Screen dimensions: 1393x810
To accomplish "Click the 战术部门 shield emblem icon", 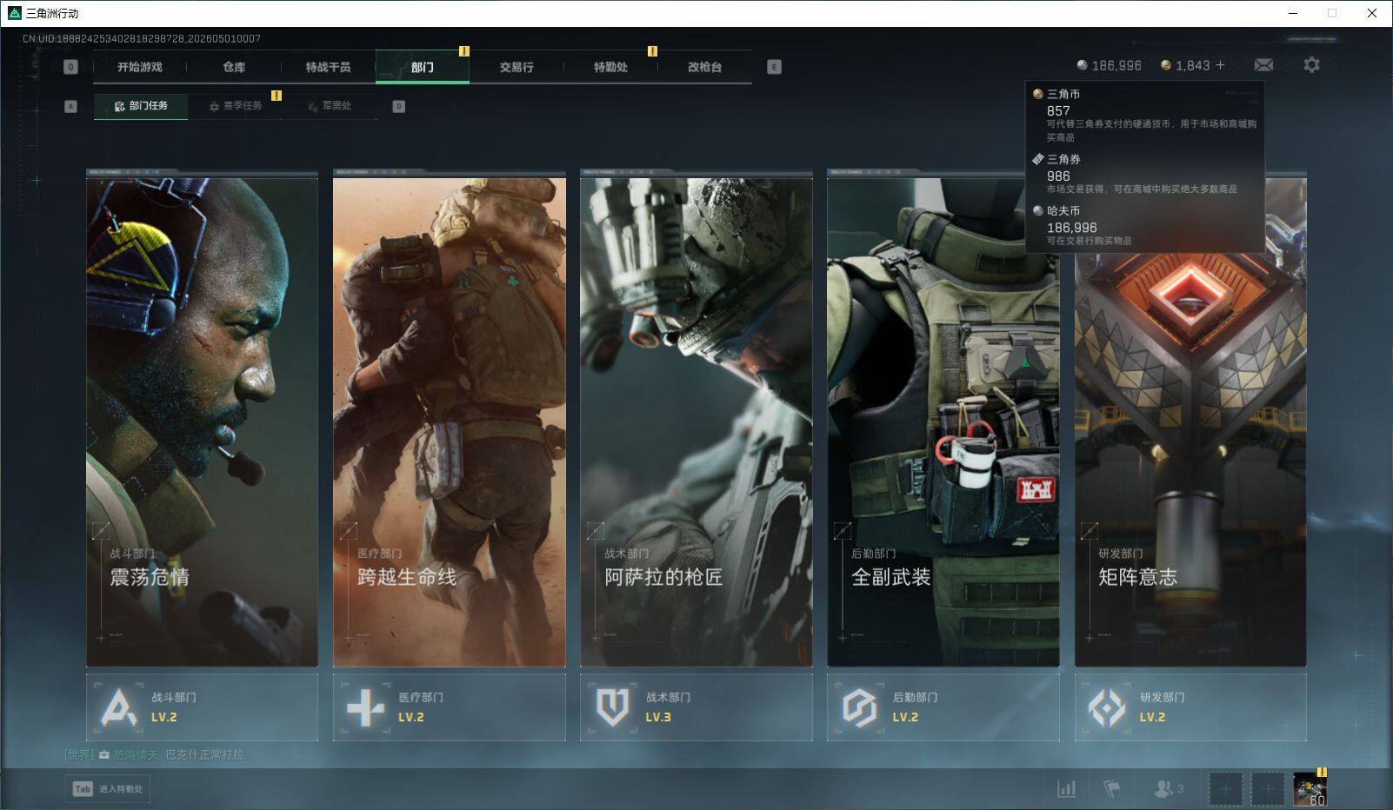I will (612, 707).
